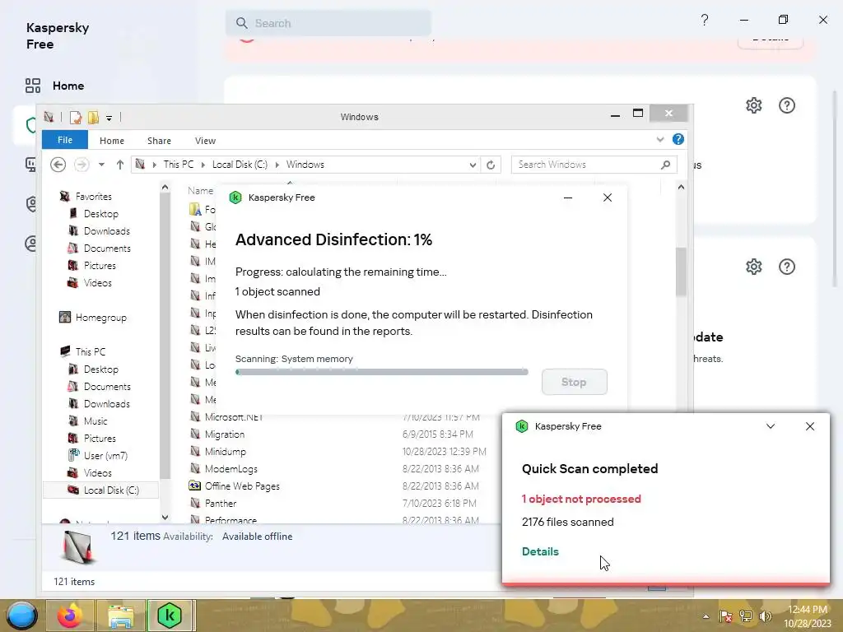Expand This PC breadcrumb arrow

203,165
